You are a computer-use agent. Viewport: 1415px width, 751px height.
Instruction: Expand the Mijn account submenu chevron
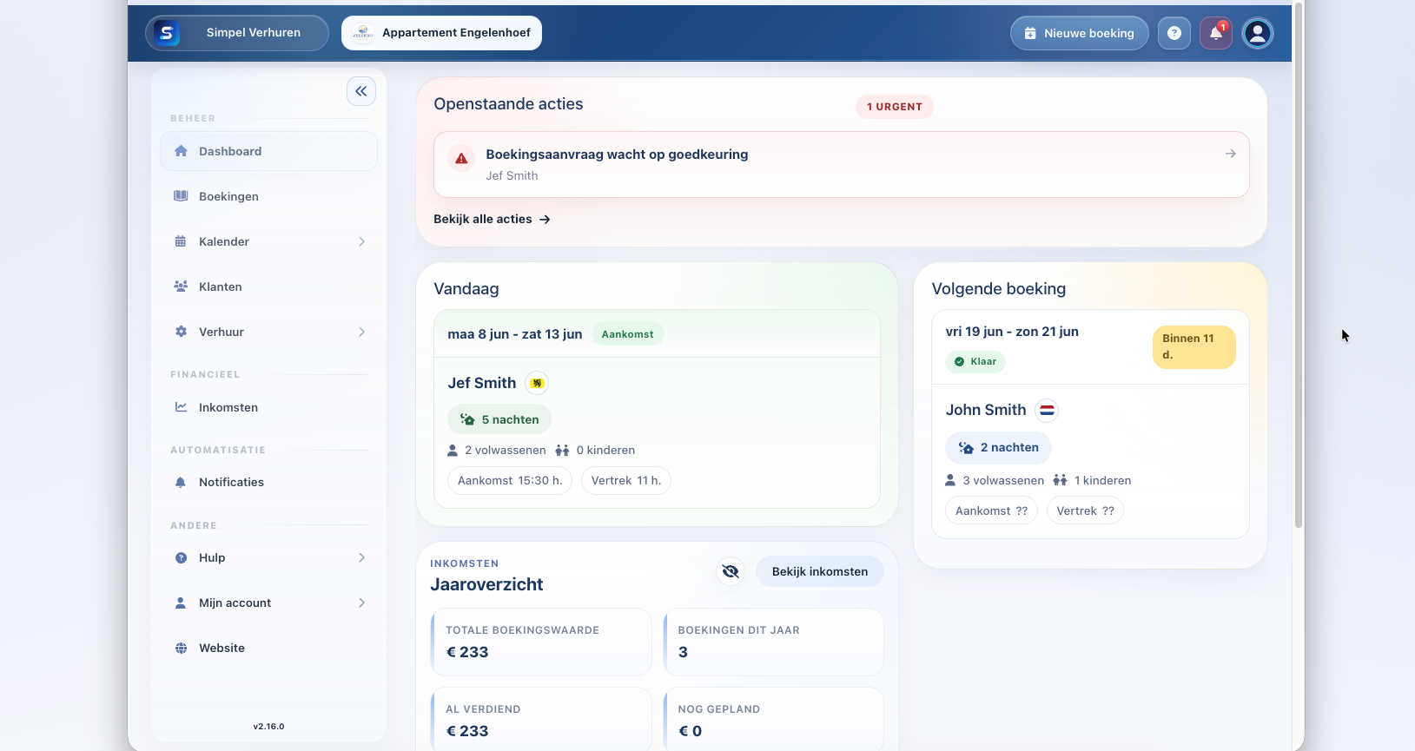[x=362, y=603]
